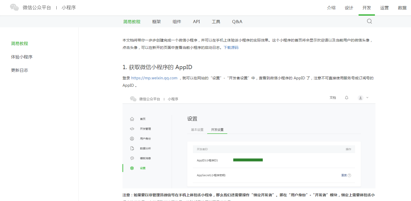Open the 设计 top navigation tab
This screenshot has width=411, height=201.
[349, 8]
